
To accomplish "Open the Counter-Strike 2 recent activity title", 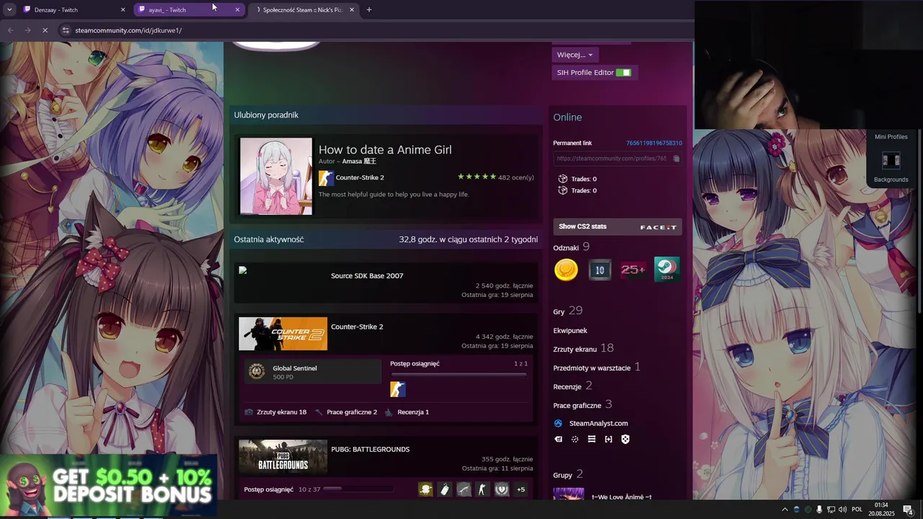I will point(357,327).
